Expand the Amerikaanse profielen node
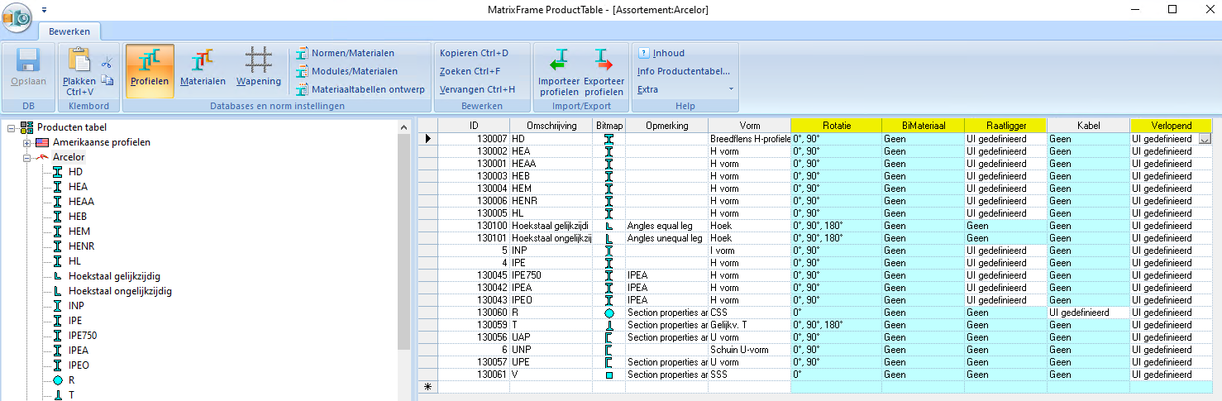This screenshot has width=1222, height=401. pyautogui.click(x=26, y=142)
